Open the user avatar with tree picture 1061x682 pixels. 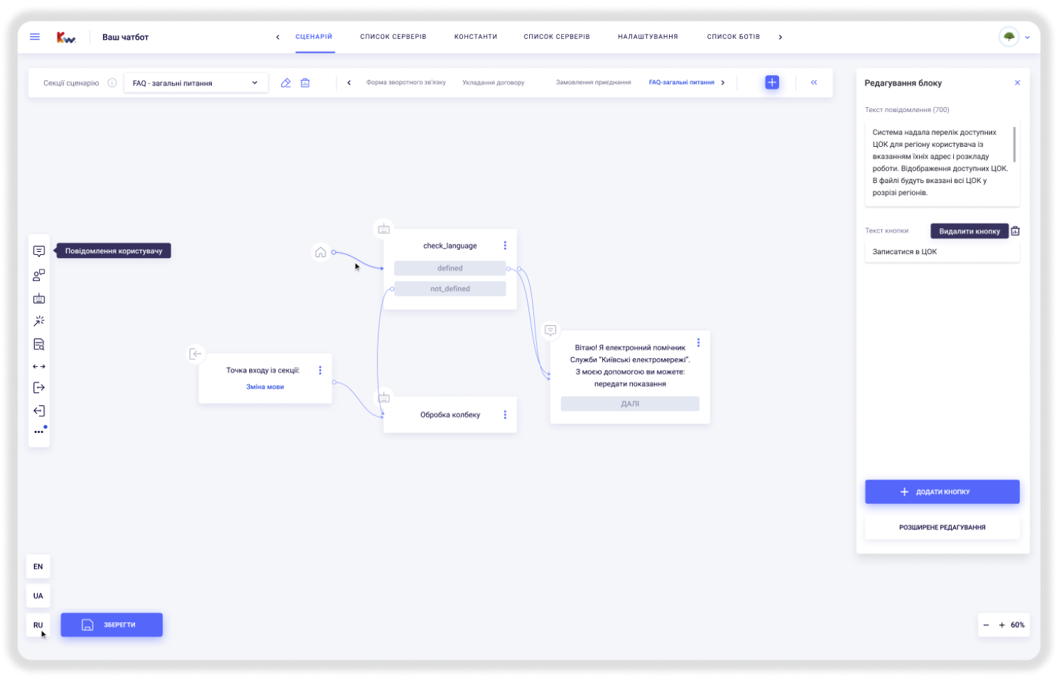[1009, 37]
